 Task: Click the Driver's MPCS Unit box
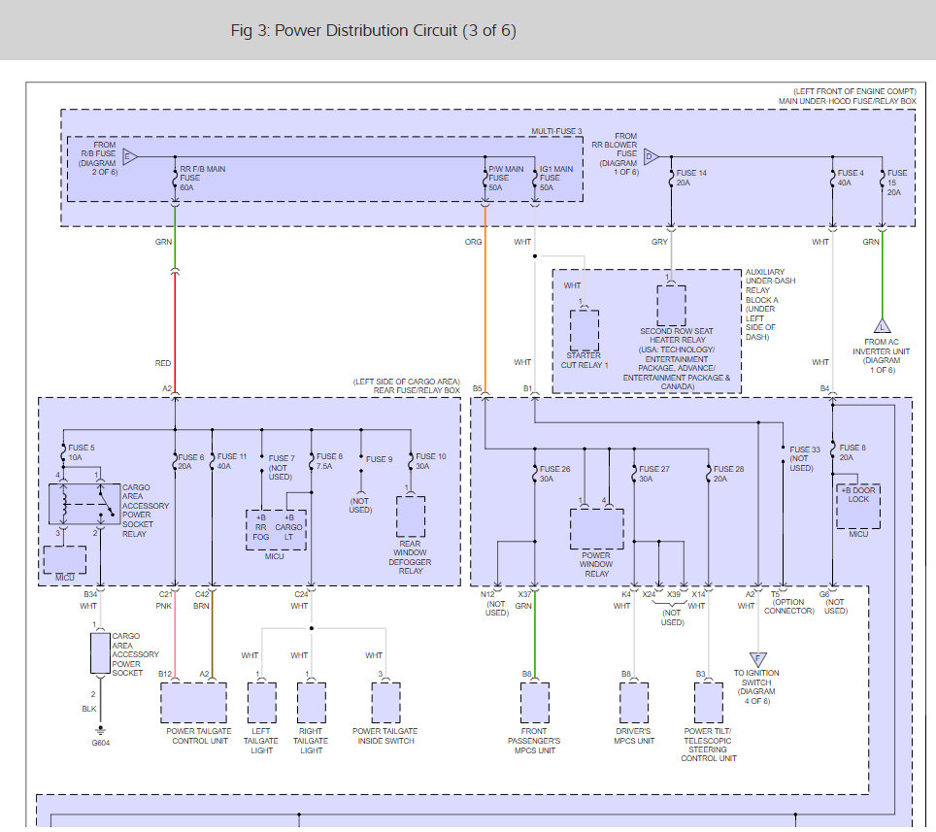pos(633,703)
